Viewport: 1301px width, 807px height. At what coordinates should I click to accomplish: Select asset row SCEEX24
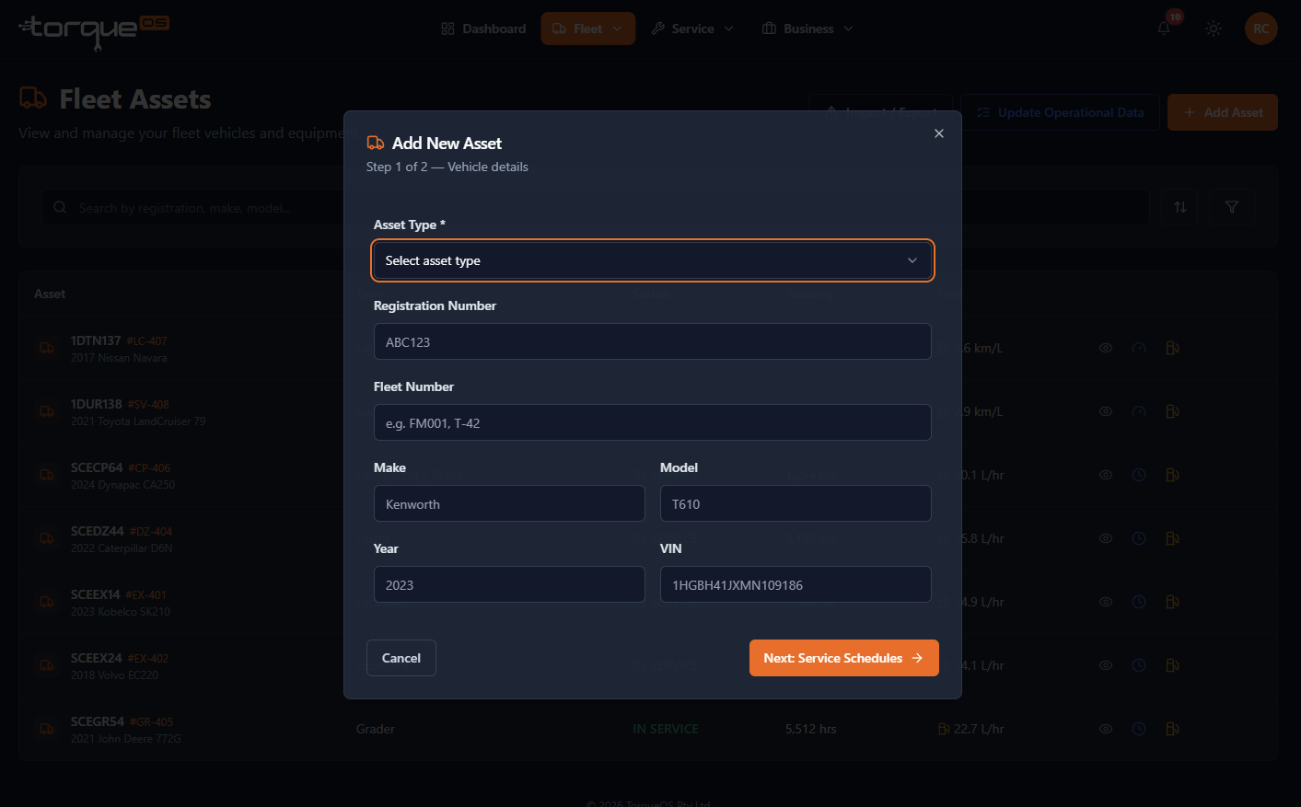point(647,665)
